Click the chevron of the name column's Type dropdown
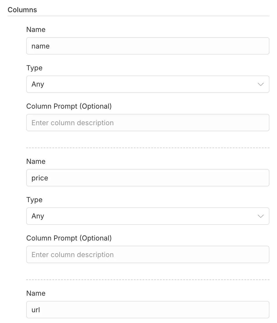The image size is (277, 323). point(260,84)
